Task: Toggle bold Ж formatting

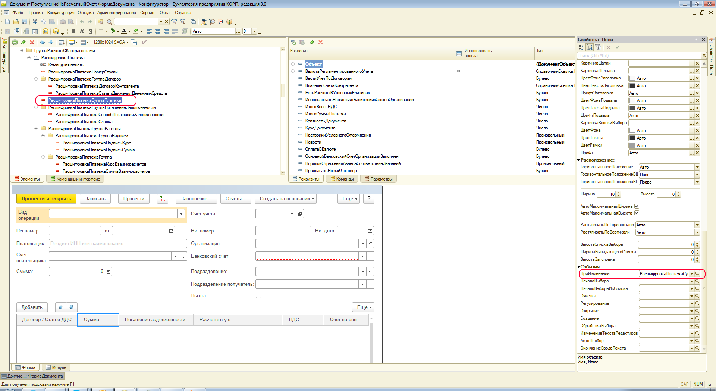Action: click(73, 31)
